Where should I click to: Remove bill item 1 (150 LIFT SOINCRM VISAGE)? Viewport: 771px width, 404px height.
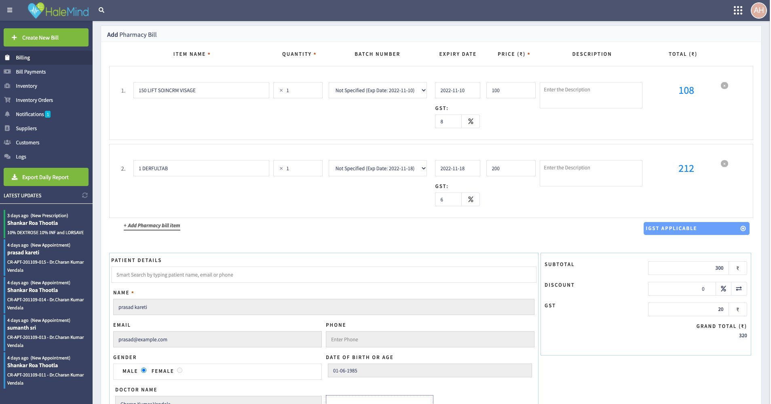[x=725, y=85]
